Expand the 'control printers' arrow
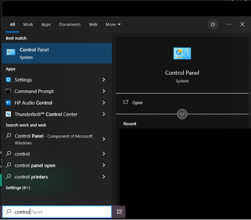The image size is (251, 220). [104, 177]
